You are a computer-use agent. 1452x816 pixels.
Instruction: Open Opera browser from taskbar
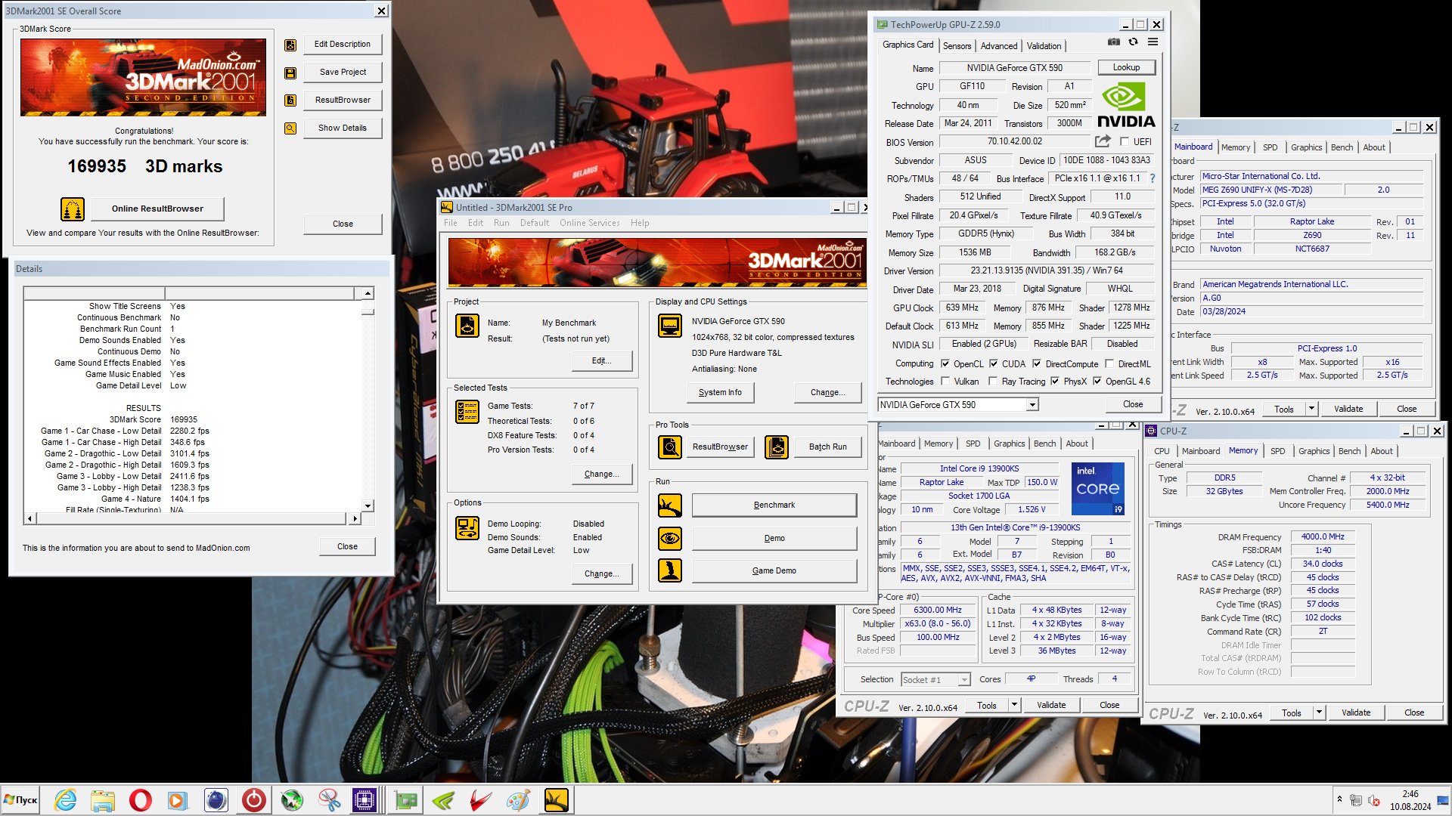(x=141, y=800)
